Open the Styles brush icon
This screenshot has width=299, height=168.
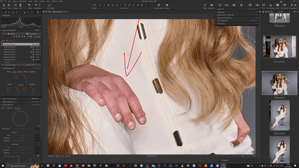click(x=205, y=5)
